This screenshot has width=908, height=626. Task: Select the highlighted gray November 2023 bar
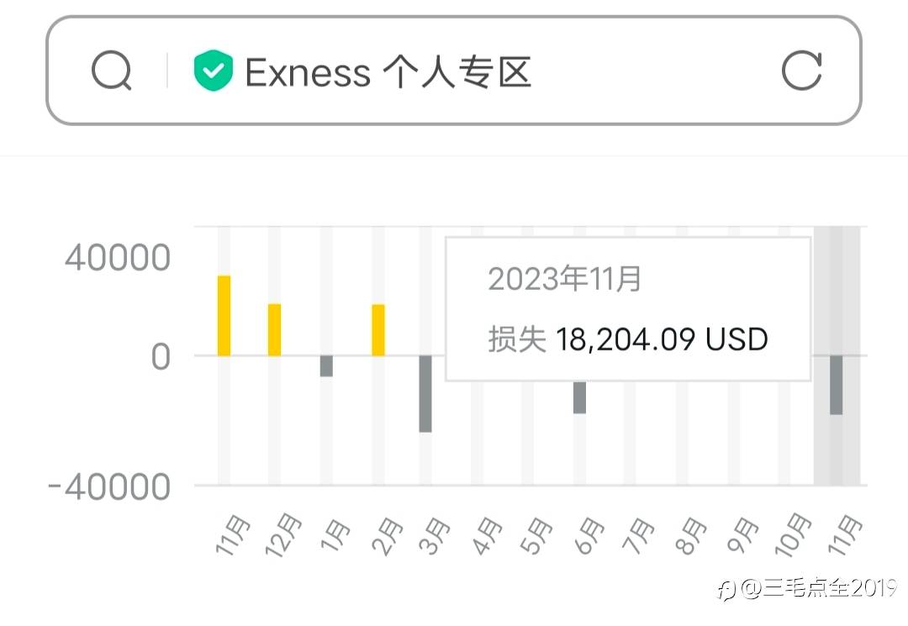click(836, 385)
